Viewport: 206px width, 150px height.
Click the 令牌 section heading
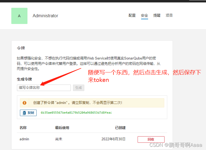coord(21,48)
